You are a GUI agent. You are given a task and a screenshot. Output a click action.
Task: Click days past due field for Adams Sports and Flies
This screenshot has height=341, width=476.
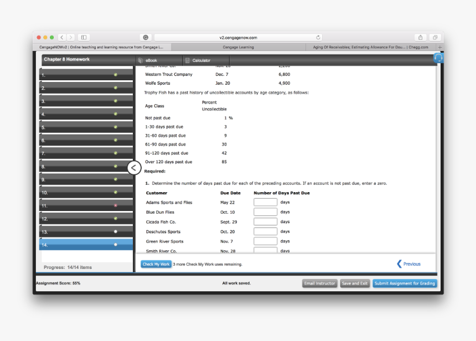coord(265,203)
